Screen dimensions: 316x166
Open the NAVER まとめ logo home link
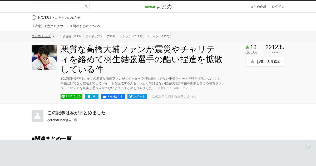click(158, 7)
